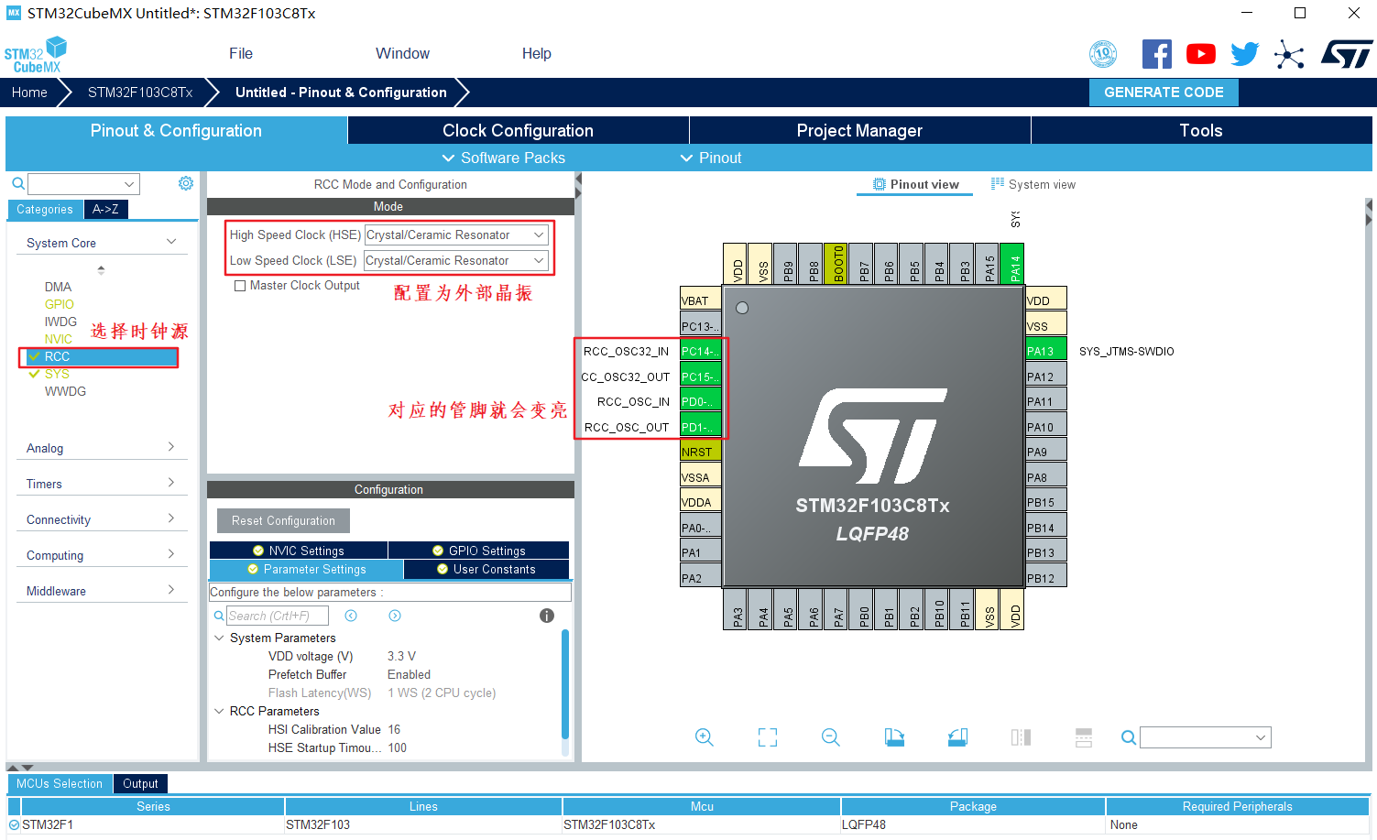This screenshot has height=840, width=1377.
Task: Switch to the Clock Configuration tab
Action: 519,130
